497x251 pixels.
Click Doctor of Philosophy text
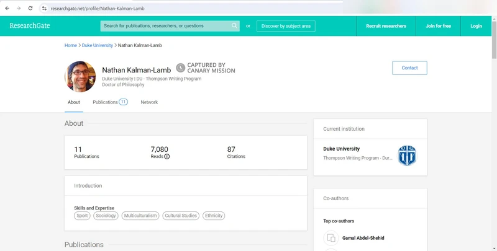(x=123, y=85)
